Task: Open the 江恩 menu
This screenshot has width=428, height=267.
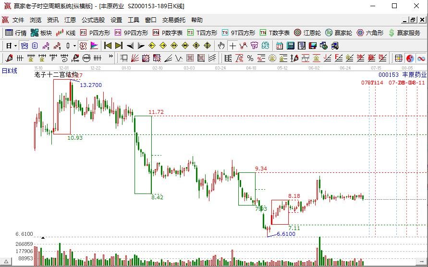Action: pos(70,20)
